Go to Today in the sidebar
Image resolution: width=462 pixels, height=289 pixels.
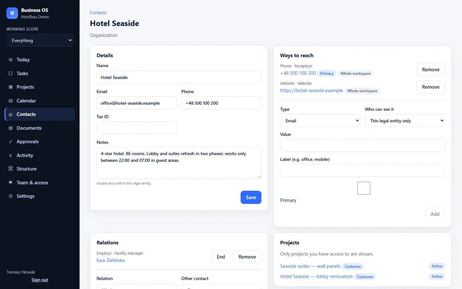(40, 60)
